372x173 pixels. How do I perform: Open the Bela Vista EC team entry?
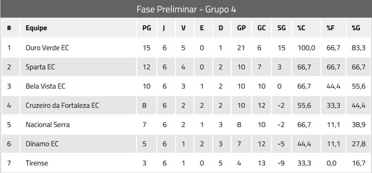coord(45,86)
